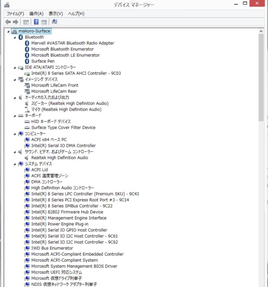Select Microsoft System Management BIOS Driver

pos(74,266)
